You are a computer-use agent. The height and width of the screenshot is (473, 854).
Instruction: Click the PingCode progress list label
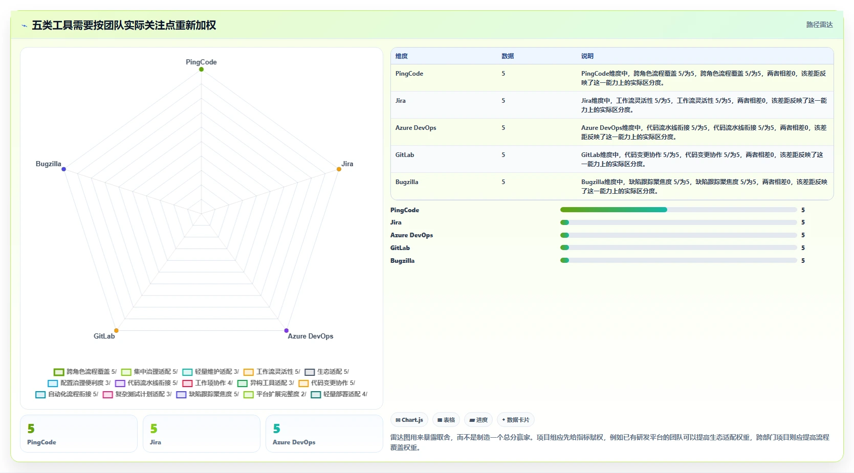405,210
